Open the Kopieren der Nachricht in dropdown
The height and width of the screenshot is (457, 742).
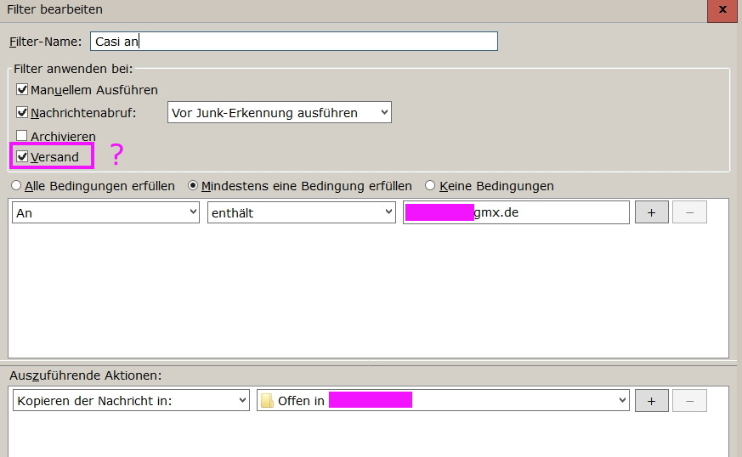tap(131, 400)
